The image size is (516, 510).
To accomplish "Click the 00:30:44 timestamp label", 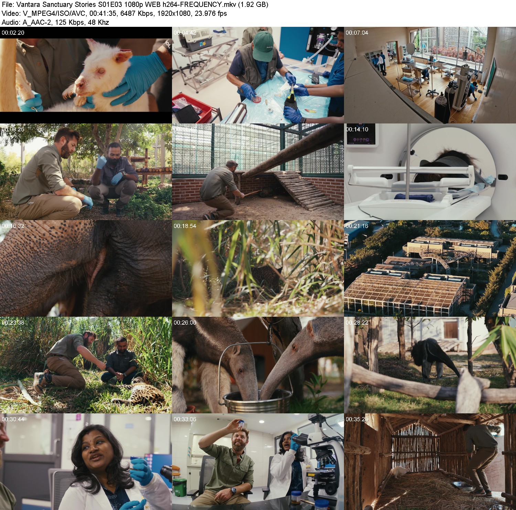I will (13, 419).
